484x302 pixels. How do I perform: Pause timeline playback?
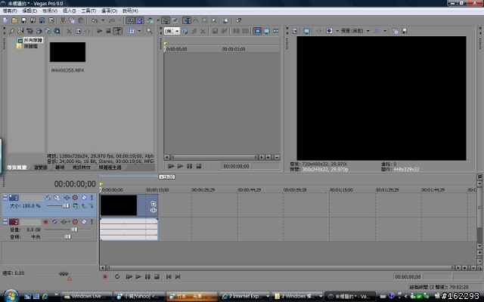pos(147,277)
